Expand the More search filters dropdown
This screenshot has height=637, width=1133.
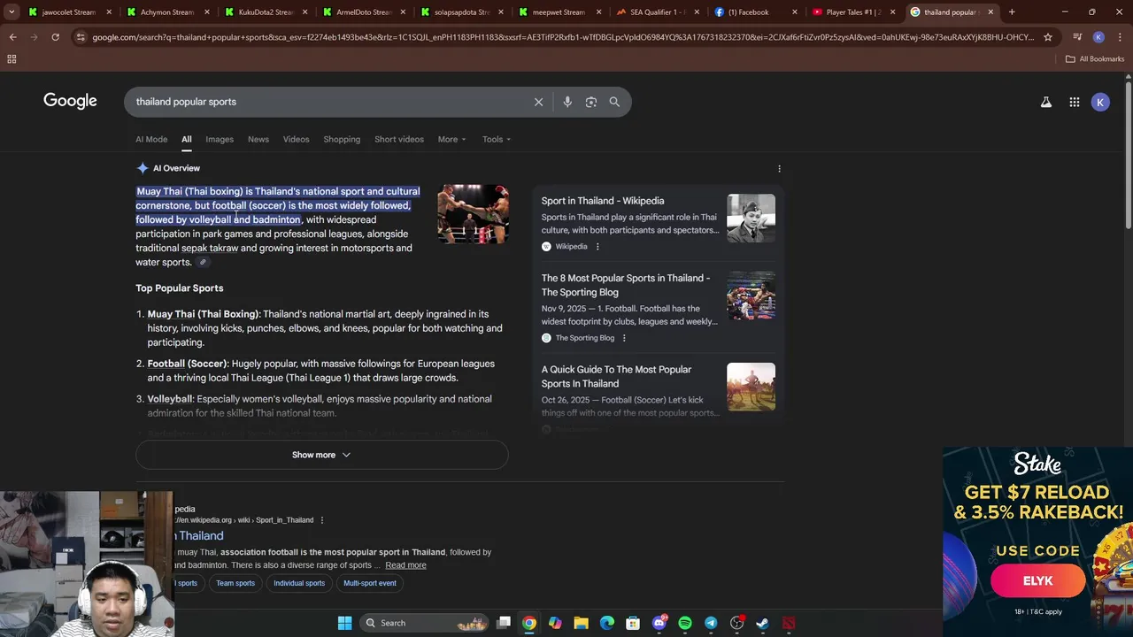451,140
